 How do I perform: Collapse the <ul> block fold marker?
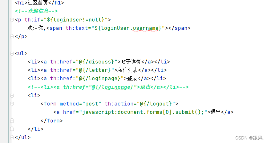click(x=12, y=54)
